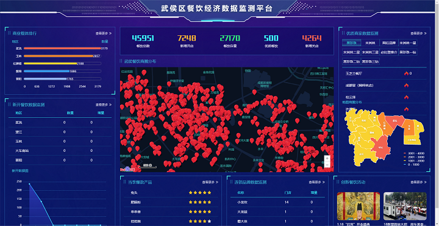The image size is (439, 226).
Task: Click the Baidu logo on the map
Action: pyautogui.click(x=127, y=169)
